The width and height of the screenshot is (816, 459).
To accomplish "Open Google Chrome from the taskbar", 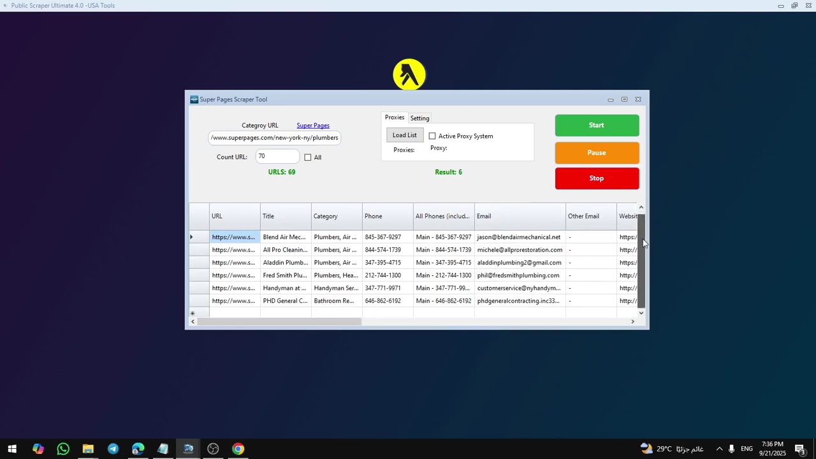I will [238, 449].
